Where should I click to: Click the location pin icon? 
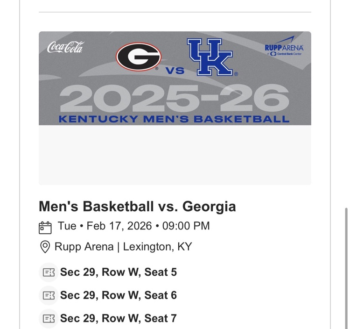coord(45,247)
